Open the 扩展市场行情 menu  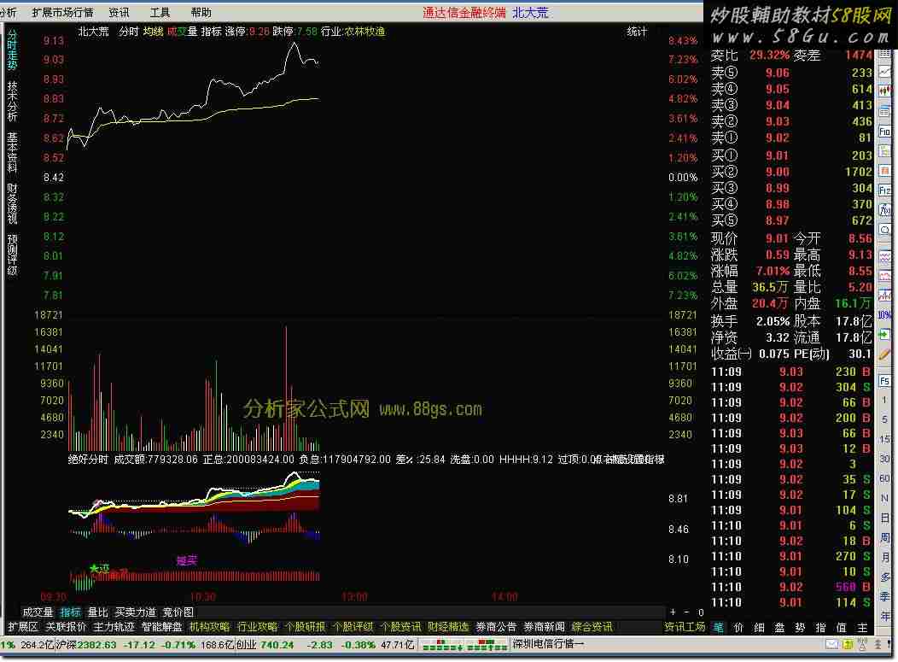[62, 12]
